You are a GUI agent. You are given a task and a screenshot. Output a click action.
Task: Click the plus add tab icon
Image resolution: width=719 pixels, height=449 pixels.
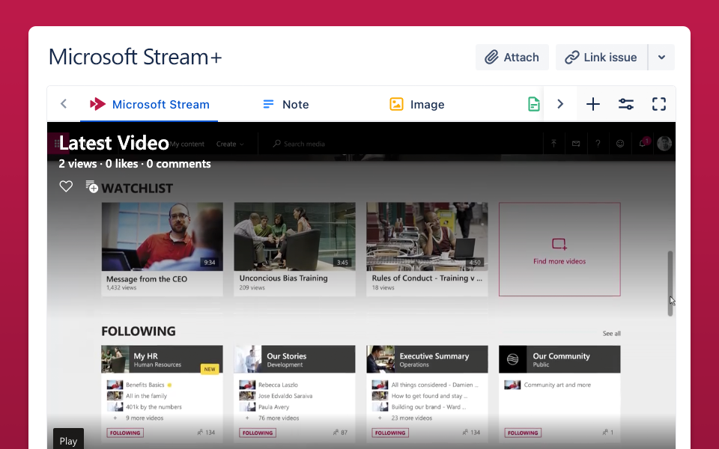click(x=592, y=104)
